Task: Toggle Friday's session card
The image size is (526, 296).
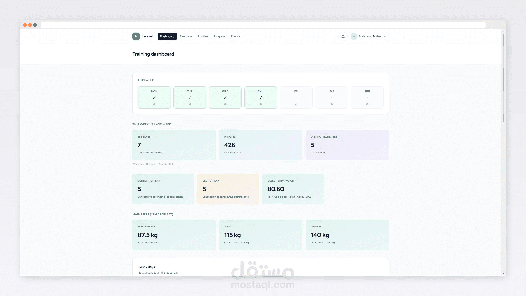Action: tap(296, 98)
